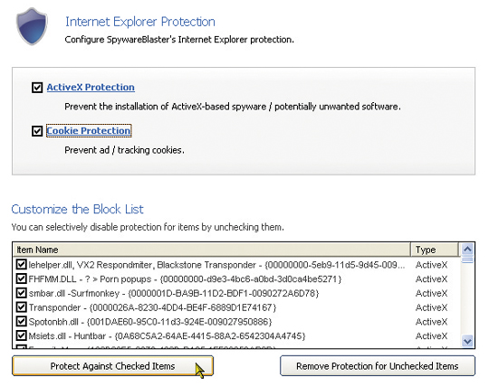489x387 pixels.
Task: Select the Spotonbh.dll row text
Action: tap(150, 322)
